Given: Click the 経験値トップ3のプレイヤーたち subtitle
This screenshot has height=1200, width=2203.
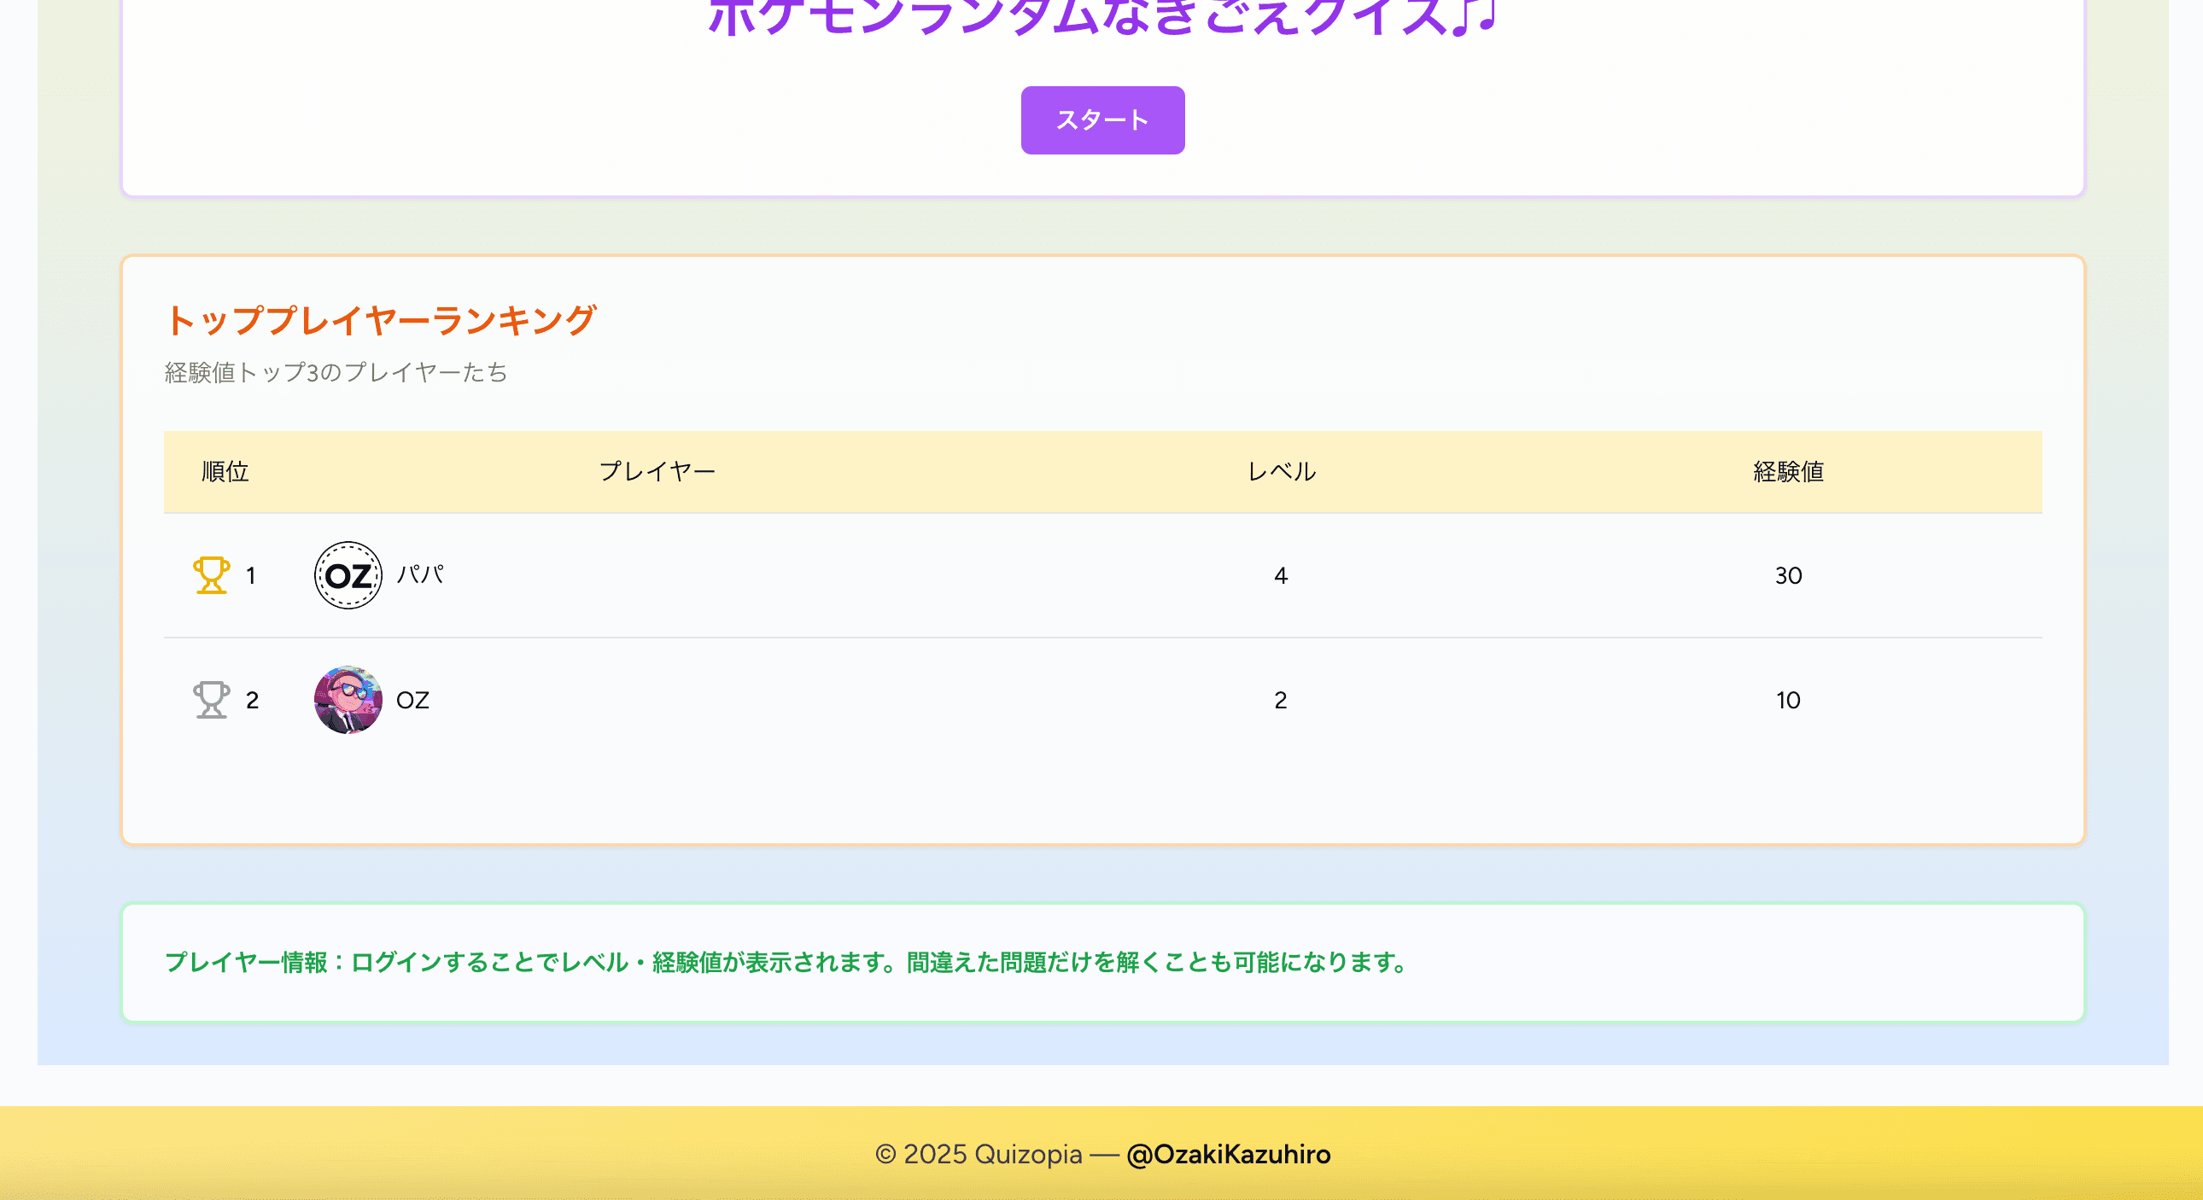Looking at the screenshot, I should (x=336, y=373).
